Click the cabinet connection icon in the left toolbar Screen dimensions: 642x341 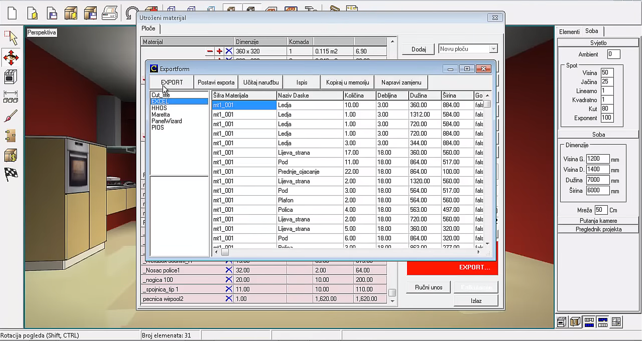point(11,136)
